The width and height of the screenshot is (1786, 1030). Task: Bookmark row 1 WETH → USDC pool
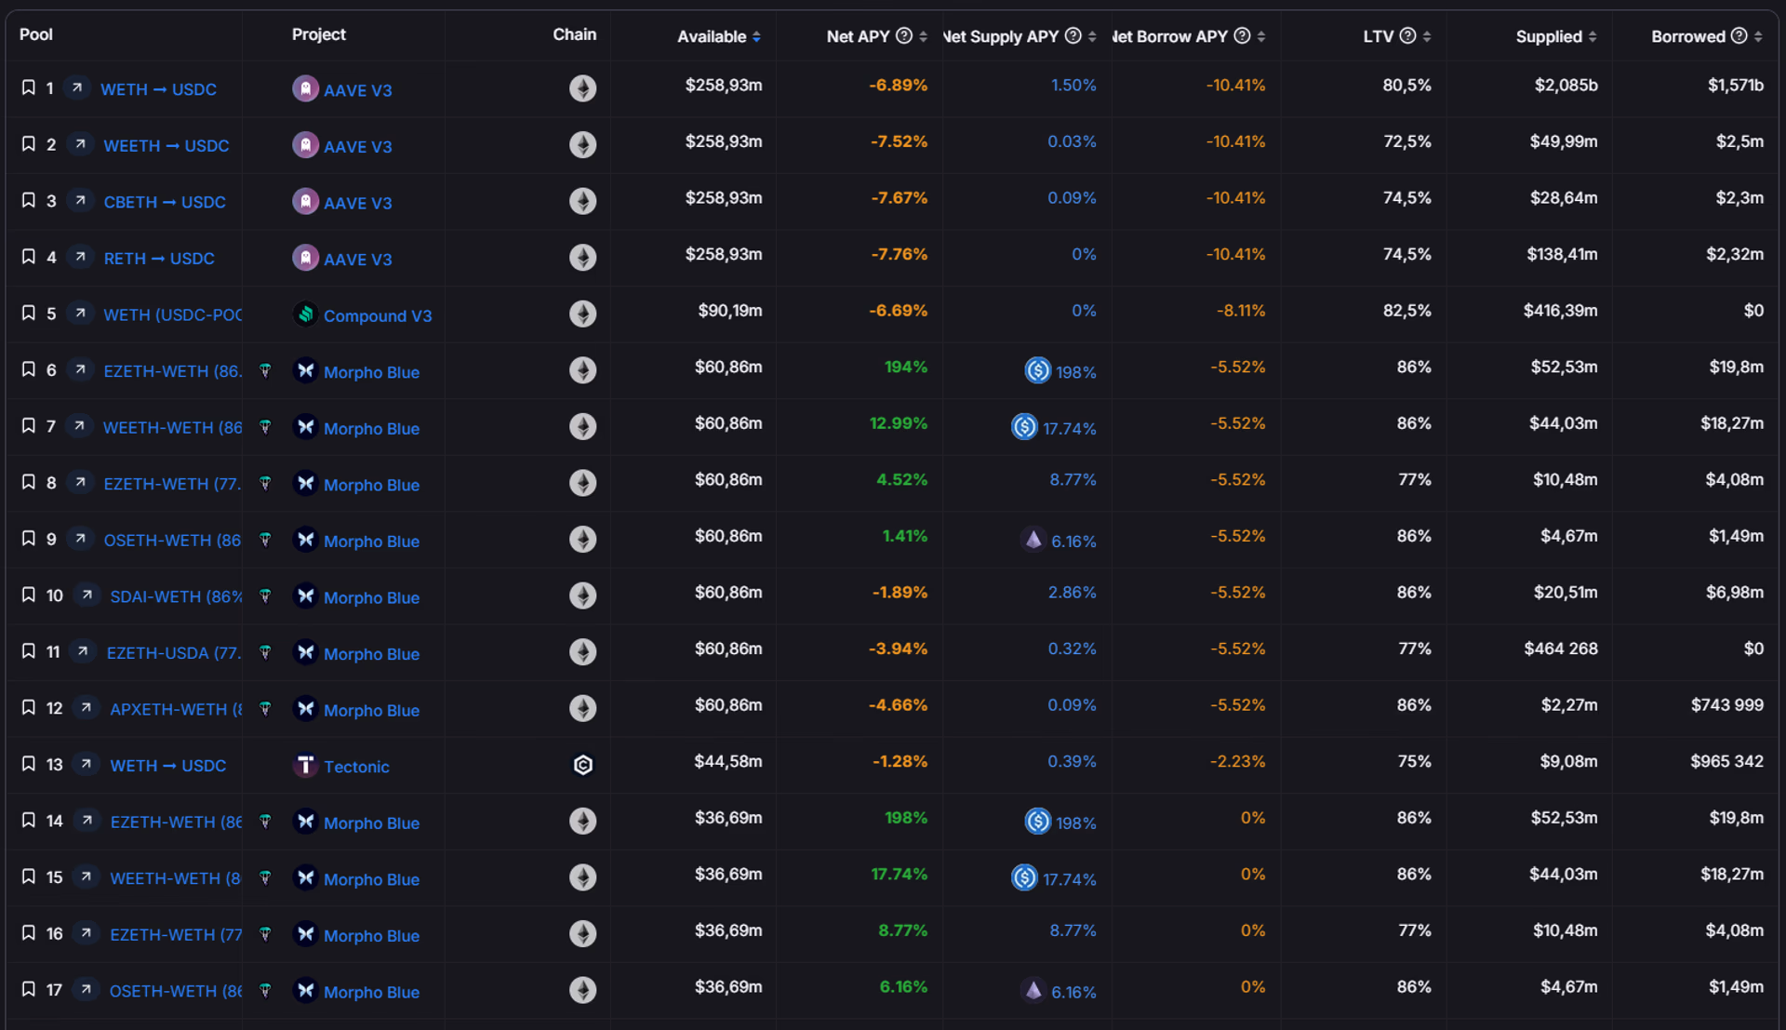pos(29,87)
